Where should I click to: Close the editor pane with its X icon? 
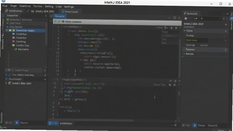179,18
